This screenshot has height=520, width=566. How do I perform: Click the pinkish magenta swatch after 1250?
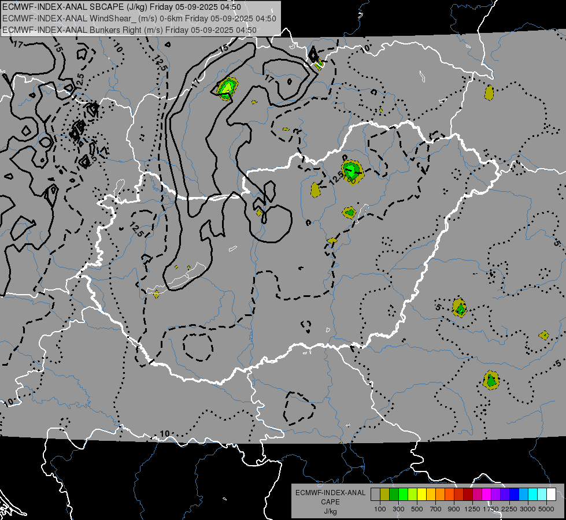tap(477, 495)
